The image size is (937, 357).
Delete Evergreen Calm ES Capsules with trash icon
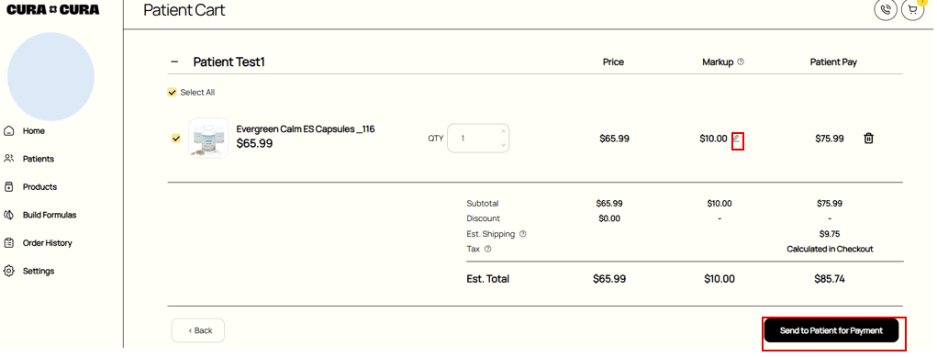(x=868, y=139)
